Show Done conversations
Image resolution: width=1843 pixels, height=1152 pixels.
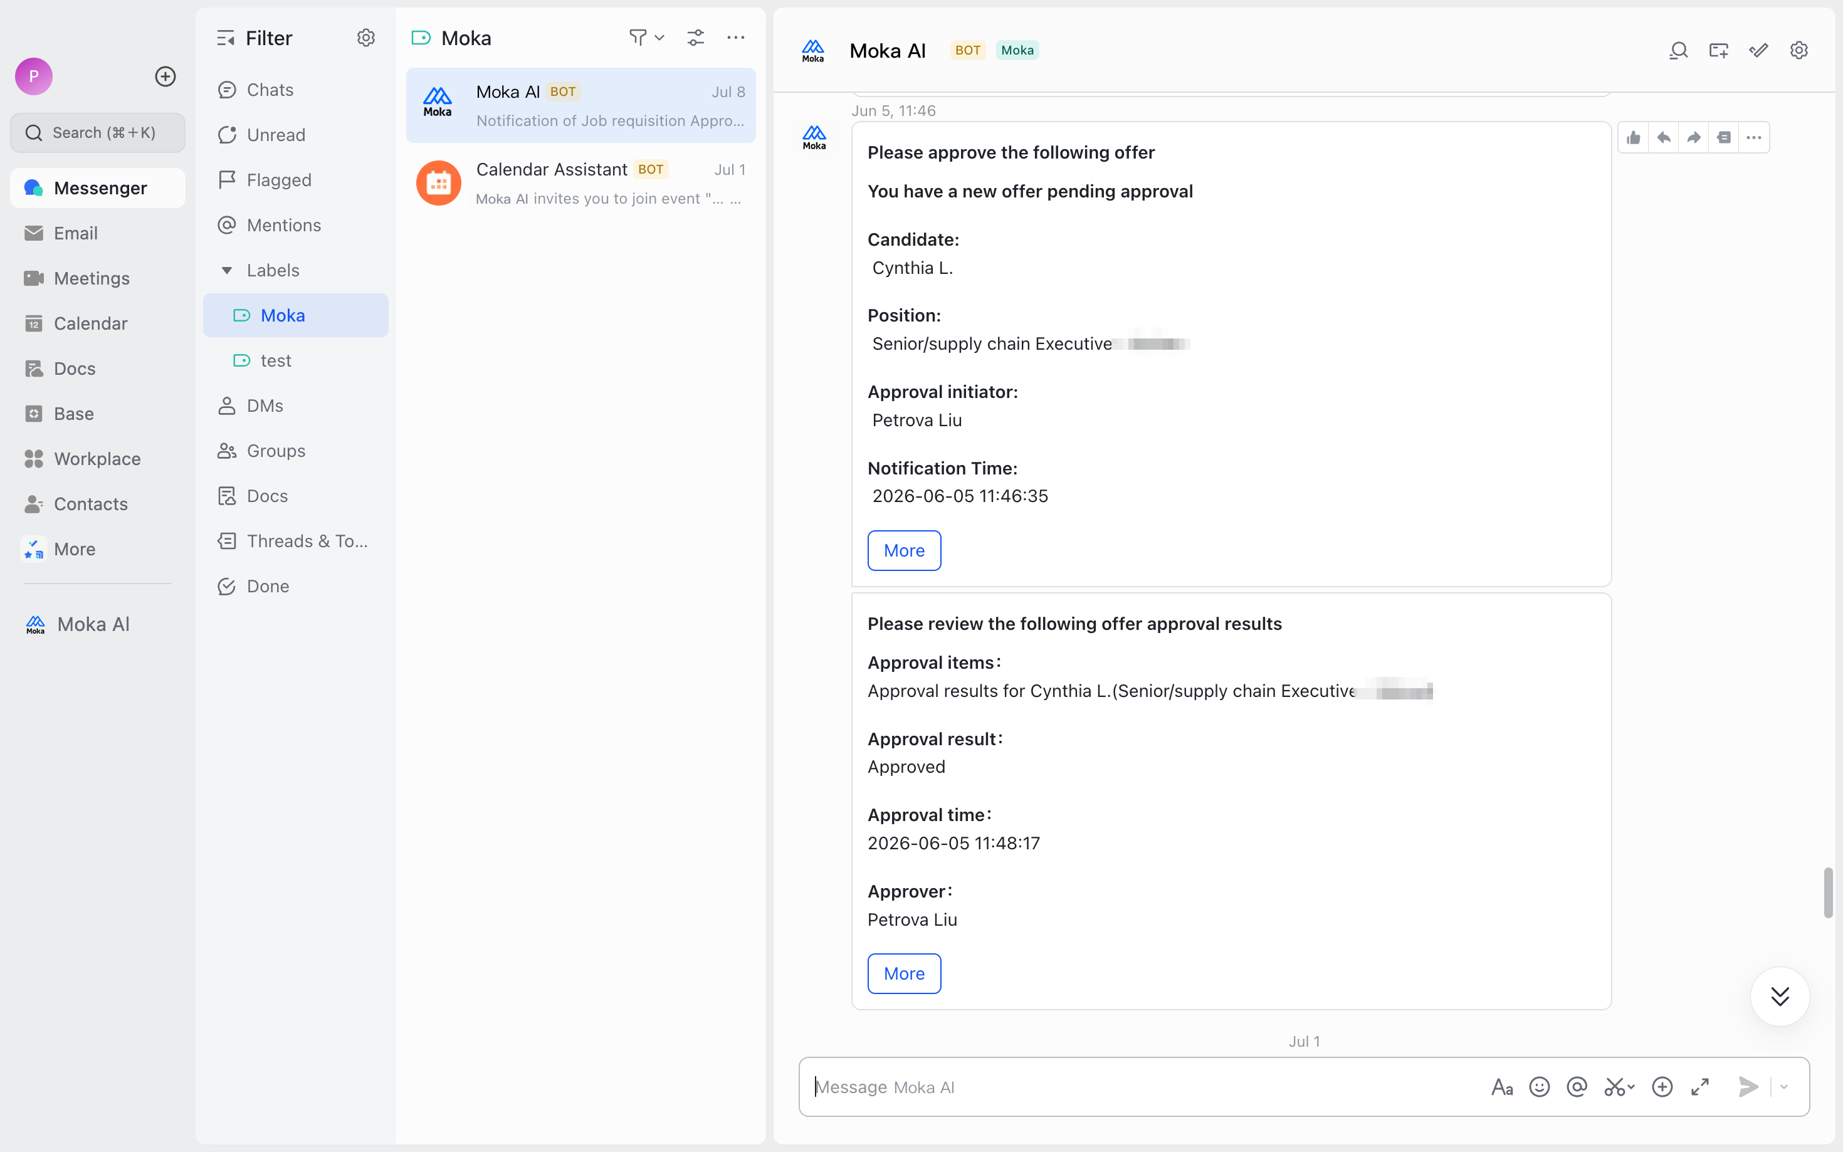[x=296, y=587]
